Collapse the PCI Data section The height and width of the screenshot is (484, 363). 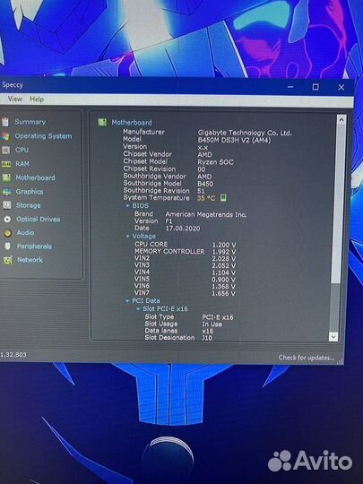pyautogui.click(x=127, y=301)
